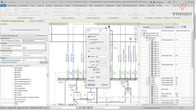Click the first view icon in system browser header

tap(182, 27)
